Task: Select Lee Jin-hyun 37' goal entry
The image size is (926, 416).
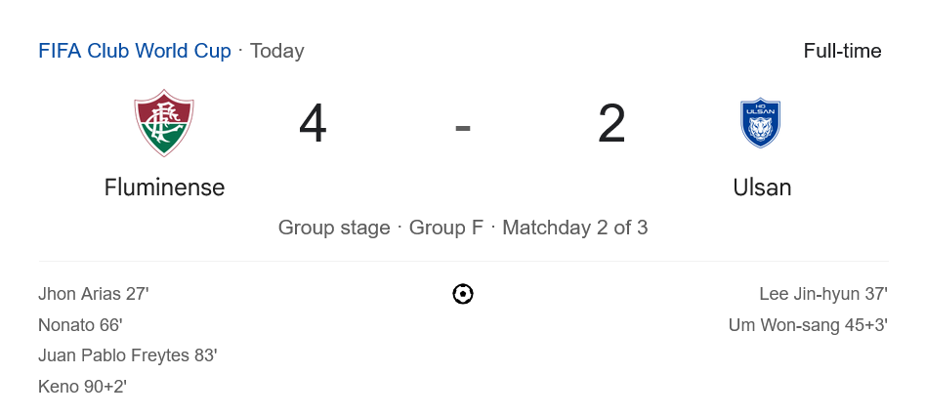Action: point(822,294)
